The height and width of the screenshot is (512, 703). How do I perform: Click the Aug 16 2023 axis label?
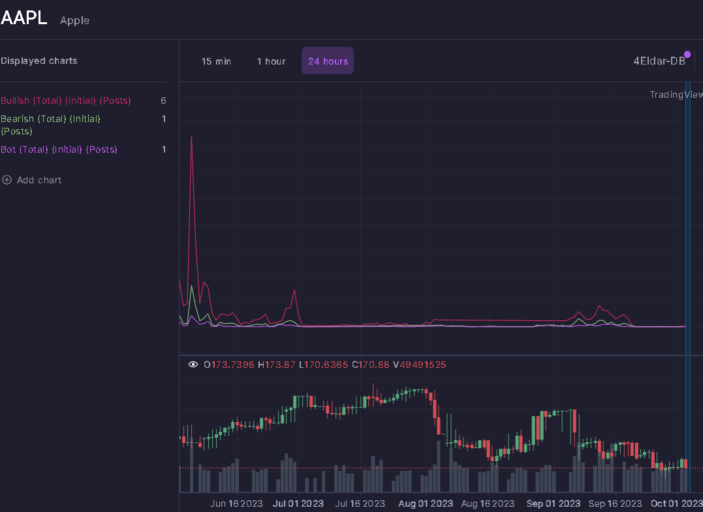(x=488, y=504)
